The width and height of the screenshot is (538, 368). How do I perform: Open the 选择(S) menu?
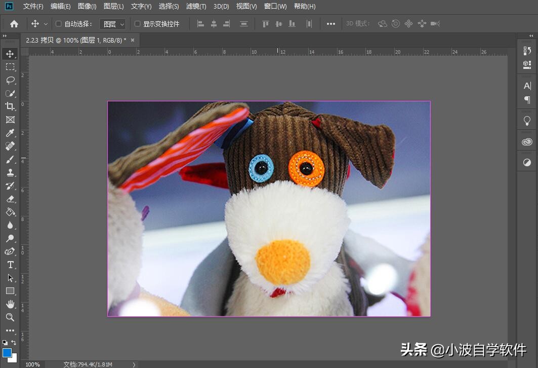(169, 6)
